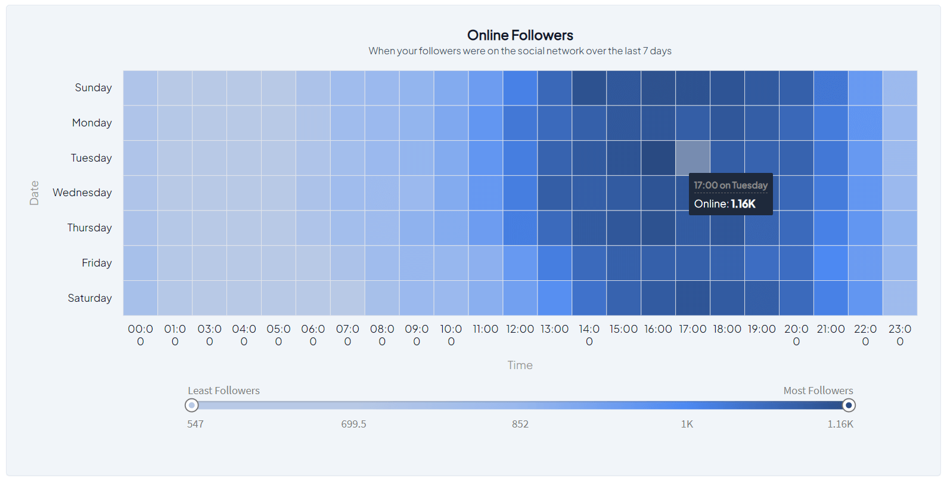Click the Sunday 23:00 heatmap cell
This screenshot has height=480, width=944.
(900, 87)
